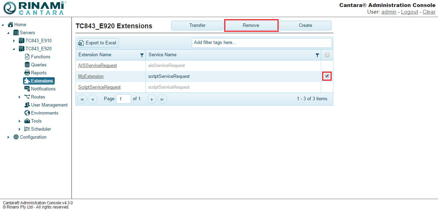
Task: Click the filter tags input field
Action: [262, 43]
